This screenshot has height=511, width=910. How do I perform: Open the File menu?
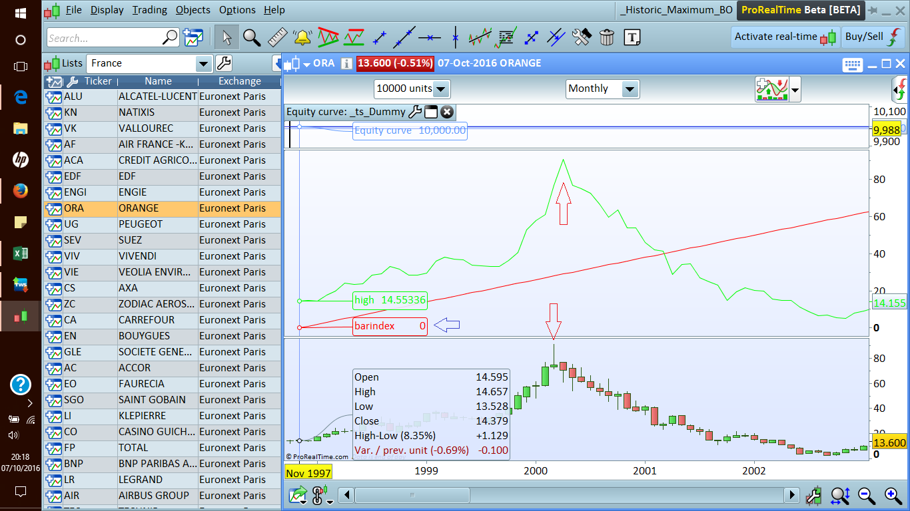click(x=73, y=10)
